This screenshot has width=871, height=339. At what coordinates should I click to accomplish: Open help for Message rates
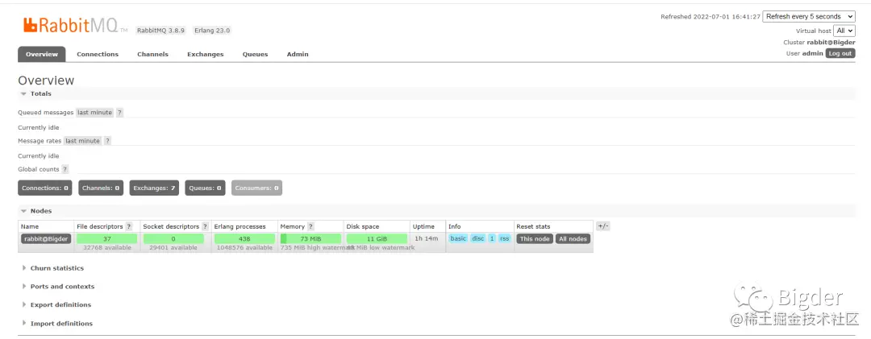coord(107,141)
